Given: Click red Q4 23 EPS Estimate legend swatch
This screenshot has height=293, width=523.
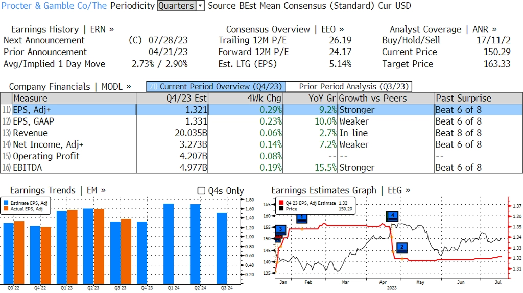Looking at the screenshot, I should coord(281,203).
